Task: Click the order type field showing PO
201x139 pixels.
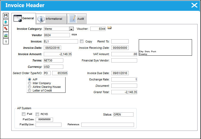Action: click(47, 73)
